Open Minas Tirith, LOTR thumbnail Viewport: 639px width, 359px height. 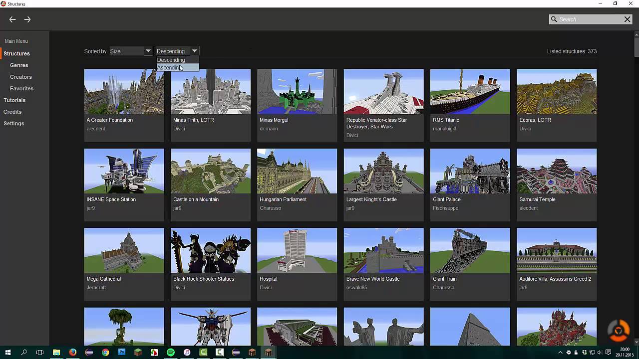point(211,92)
